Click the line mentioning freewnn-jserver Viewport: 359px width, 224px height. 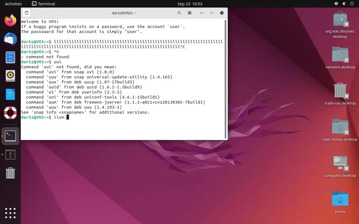click(x=116, y=102)
